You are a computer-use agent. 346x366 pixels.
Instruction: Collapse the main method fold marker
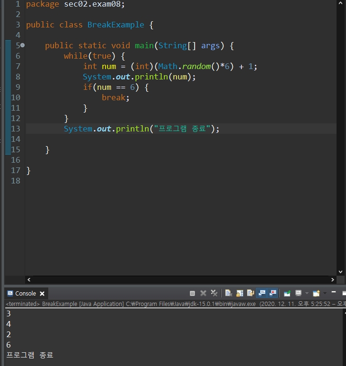tap(22, 45)
